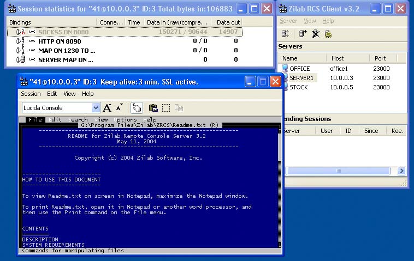This screenshot has width=414, height=261.
Task: Select the MAP ON 1230 TO binding row
Action: [x=125, y=50]
